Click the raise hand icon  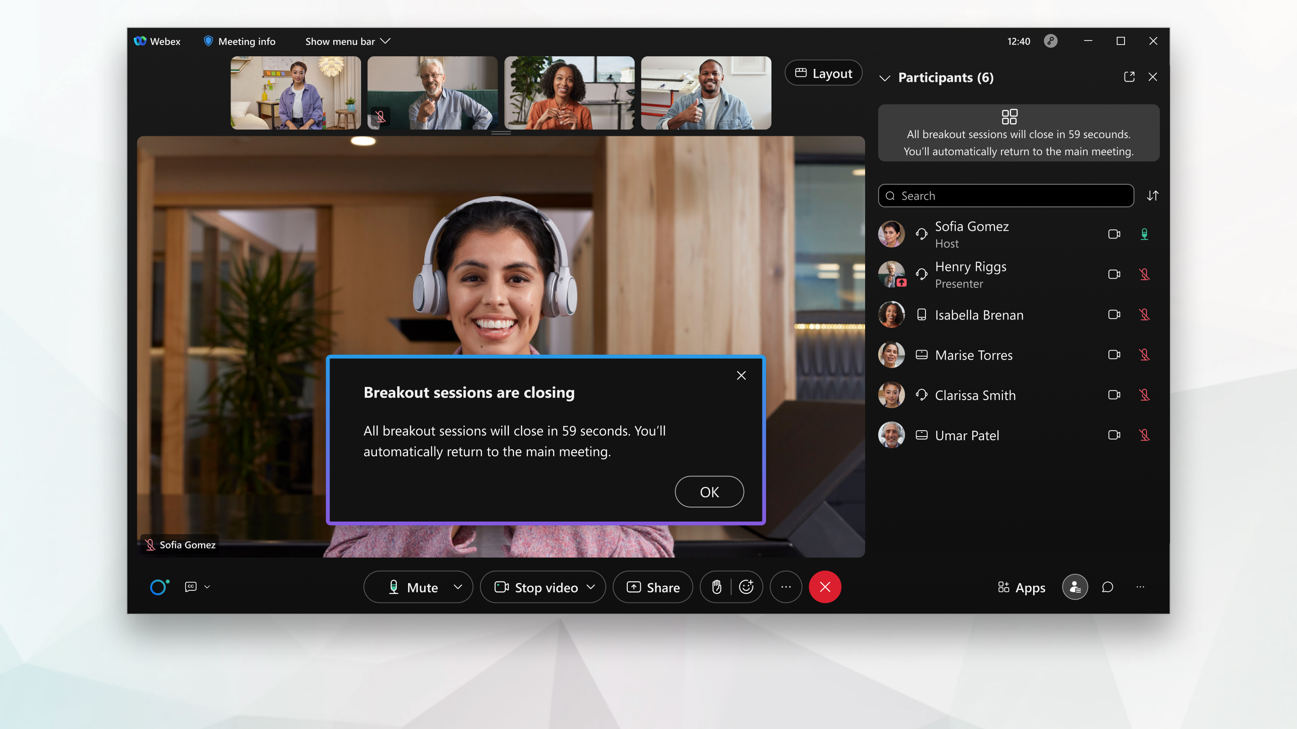(717, 587)
